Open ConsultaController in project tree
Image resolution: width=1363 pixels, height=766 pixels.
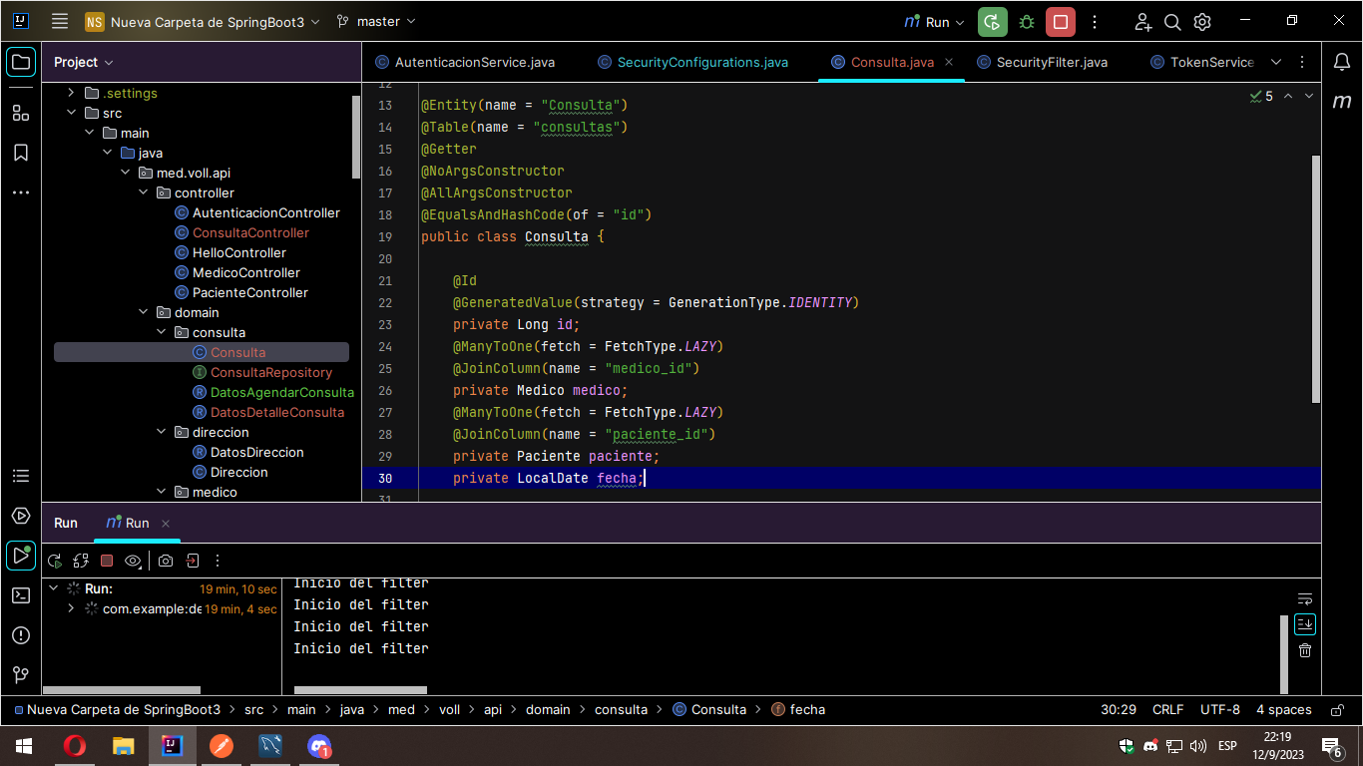click(250, 232)
